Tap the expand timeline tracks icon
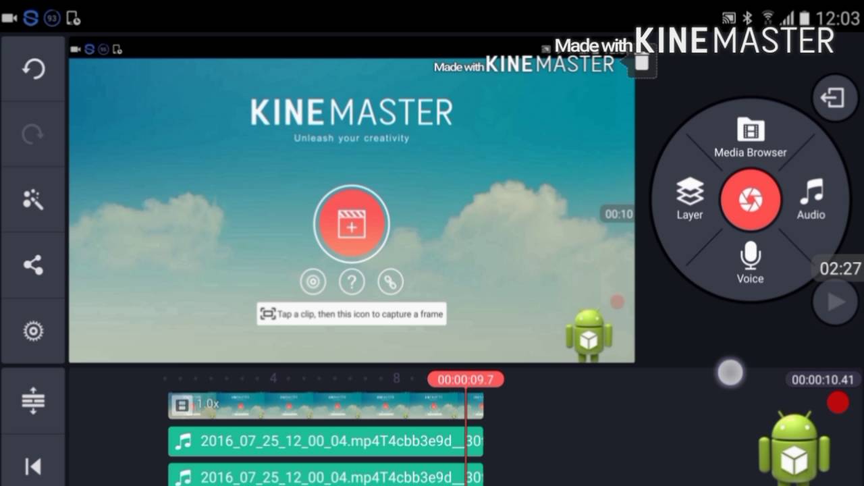 [33, 401]
